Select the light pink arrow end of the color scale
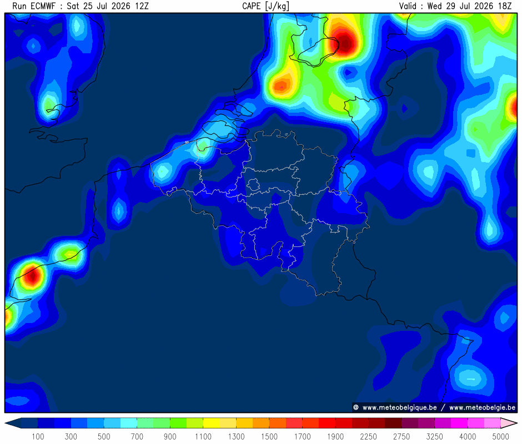The image size is (522, 444). (x=509, y=423)
